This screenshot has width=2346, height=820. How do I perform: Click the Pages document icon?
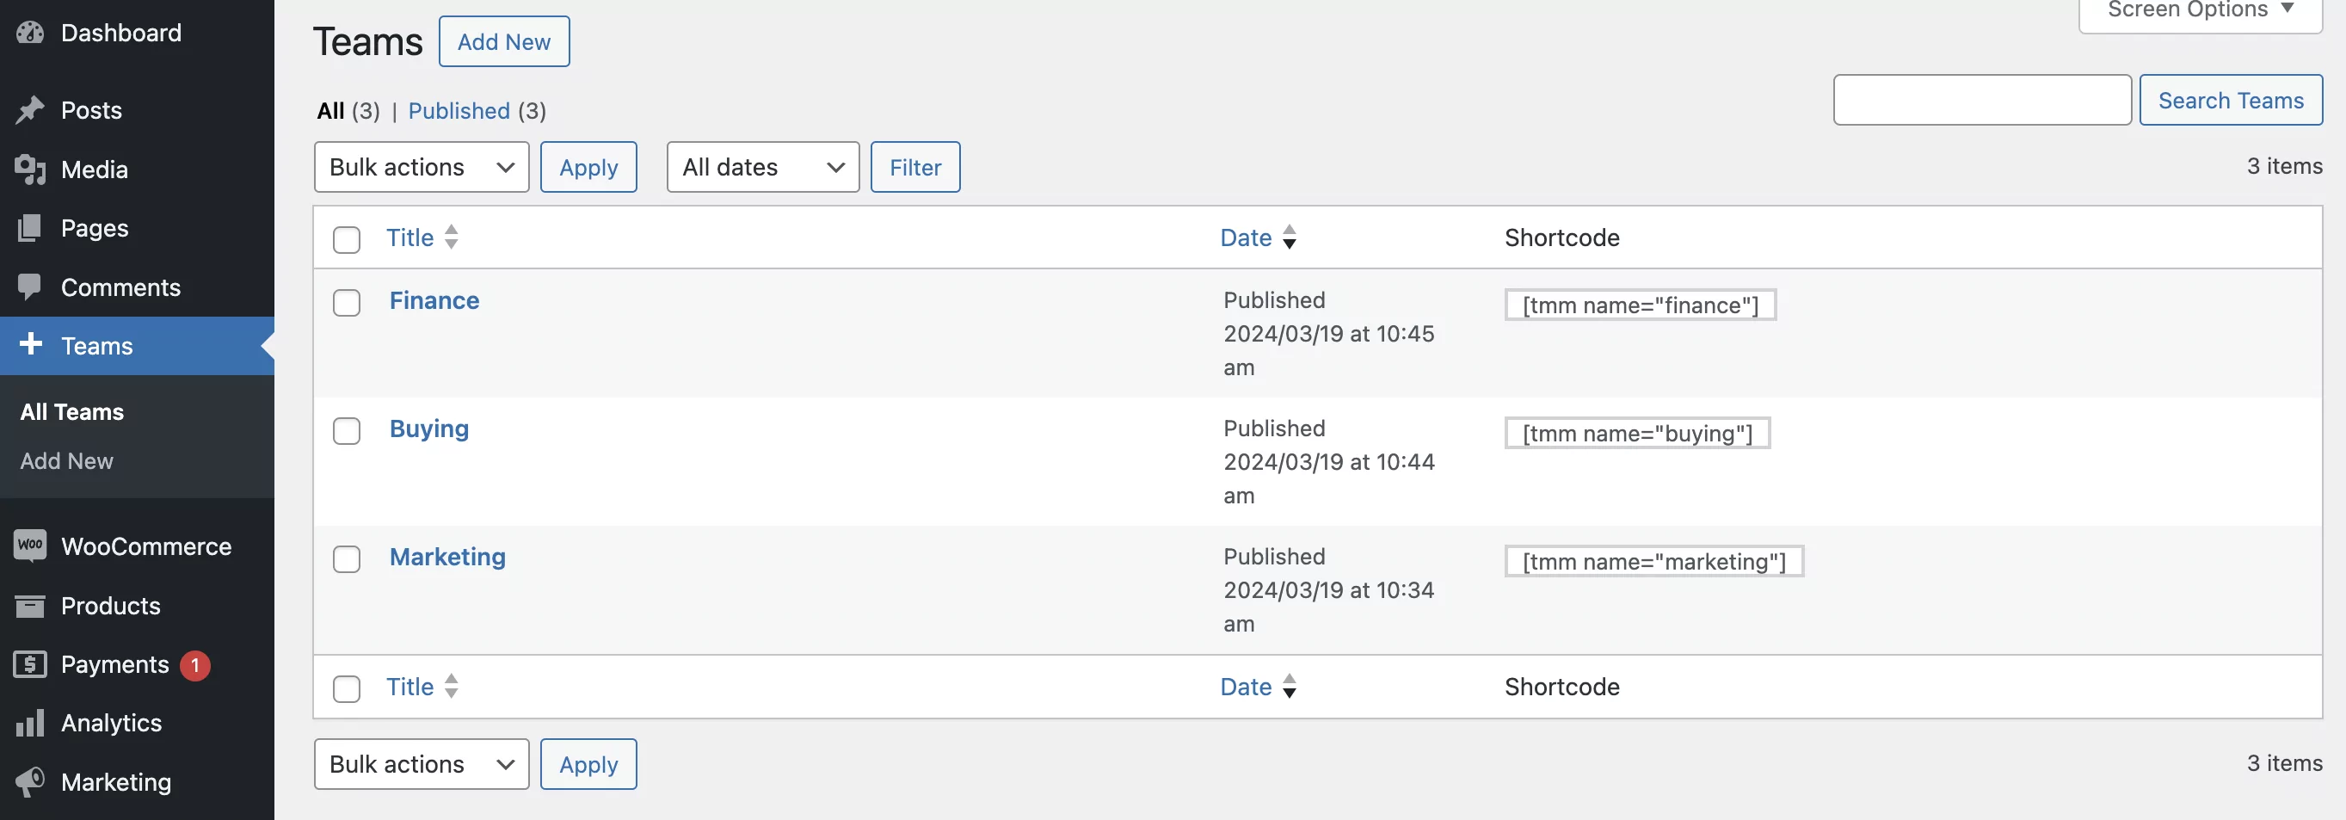(30, 228)
